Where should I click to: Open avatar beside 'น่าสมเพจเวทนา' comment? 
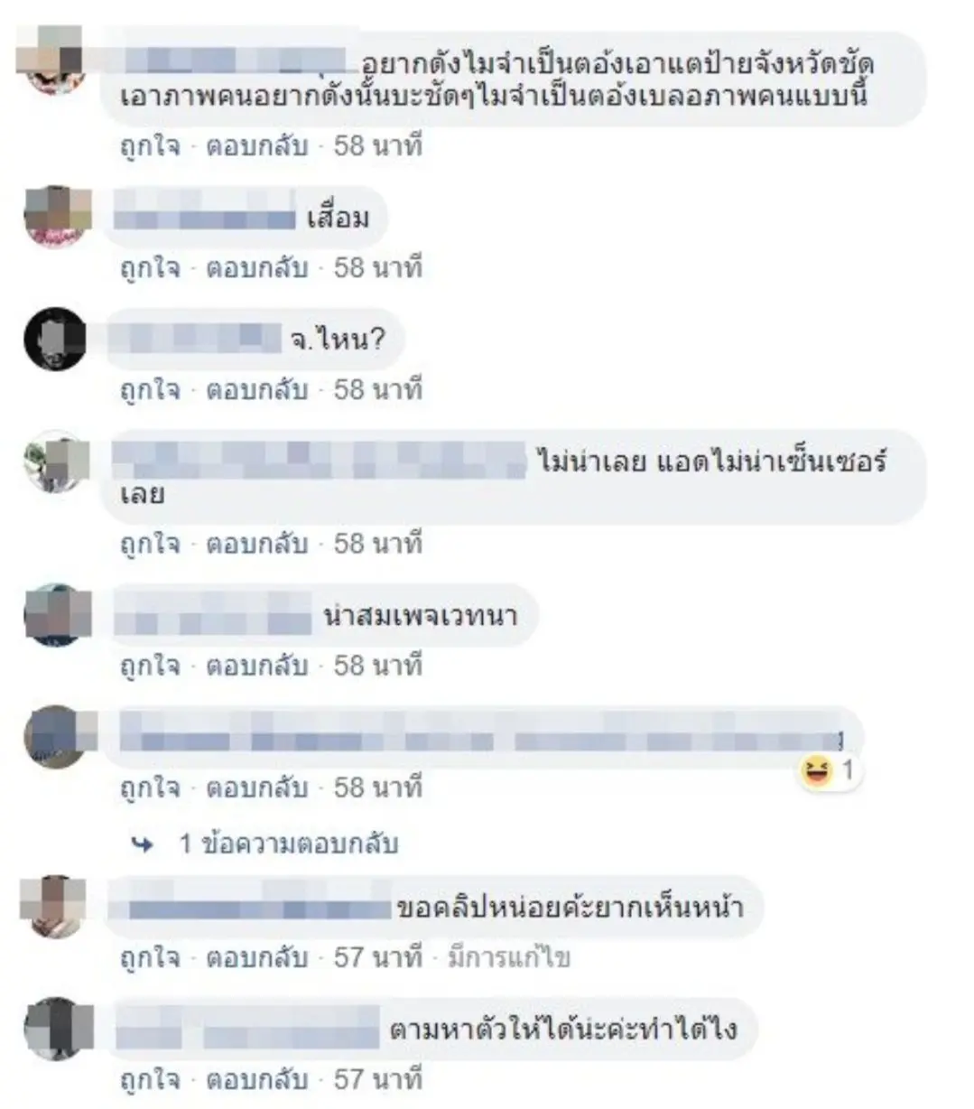coord(55,615)
